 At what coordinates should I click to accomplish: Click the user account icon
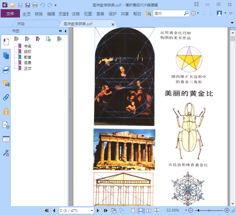(219, 13)
